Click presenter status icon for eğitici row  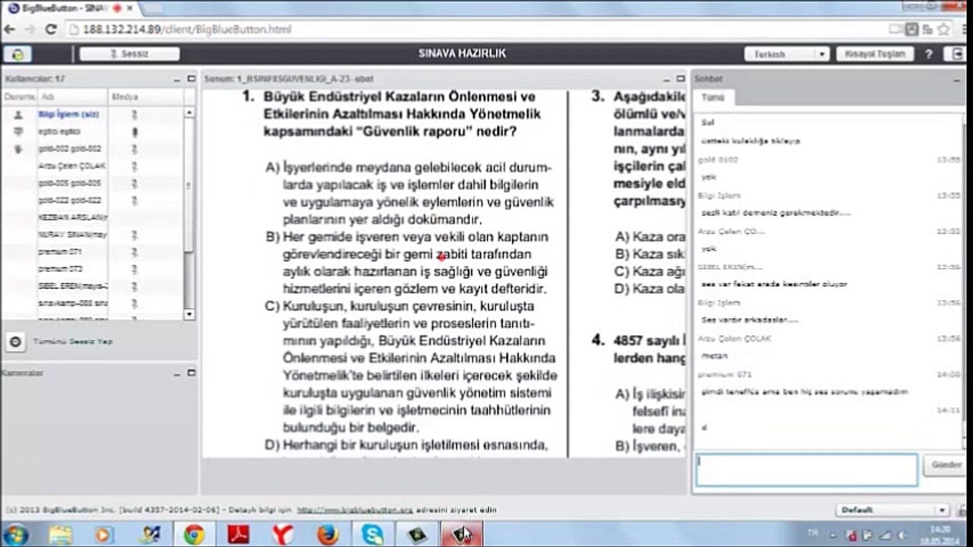click(18, 131)
